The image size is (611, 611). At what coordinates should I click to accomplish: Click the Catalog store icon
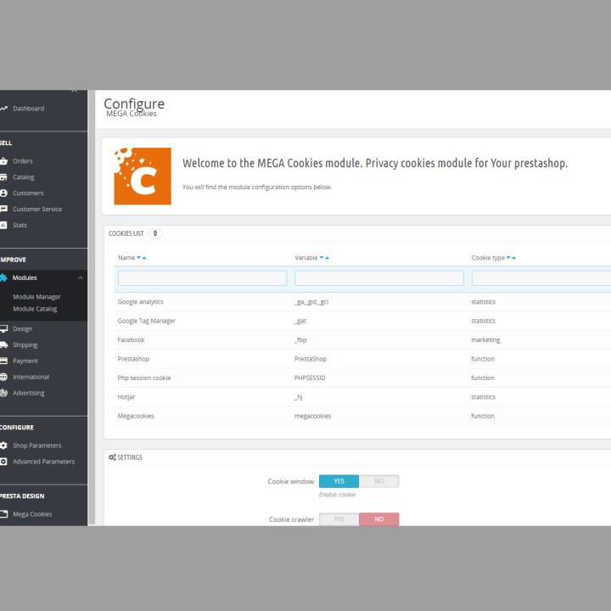click(x=3, y=177)
